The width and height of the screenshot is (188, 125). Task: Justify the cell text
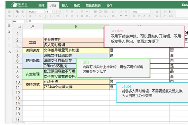point(82,16)
